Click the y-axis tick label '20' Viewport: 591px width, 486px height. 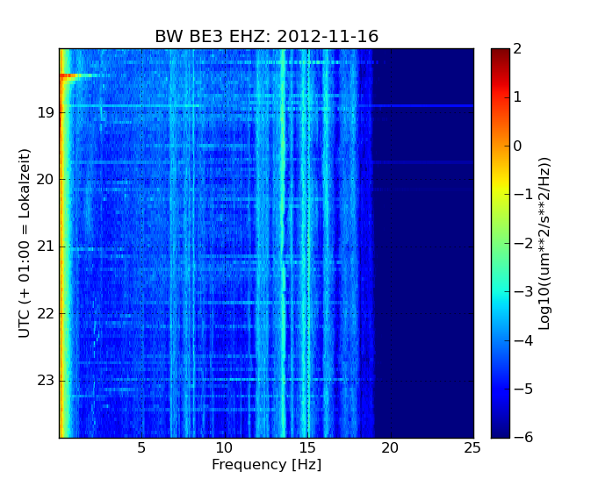[x=46, y=180]
